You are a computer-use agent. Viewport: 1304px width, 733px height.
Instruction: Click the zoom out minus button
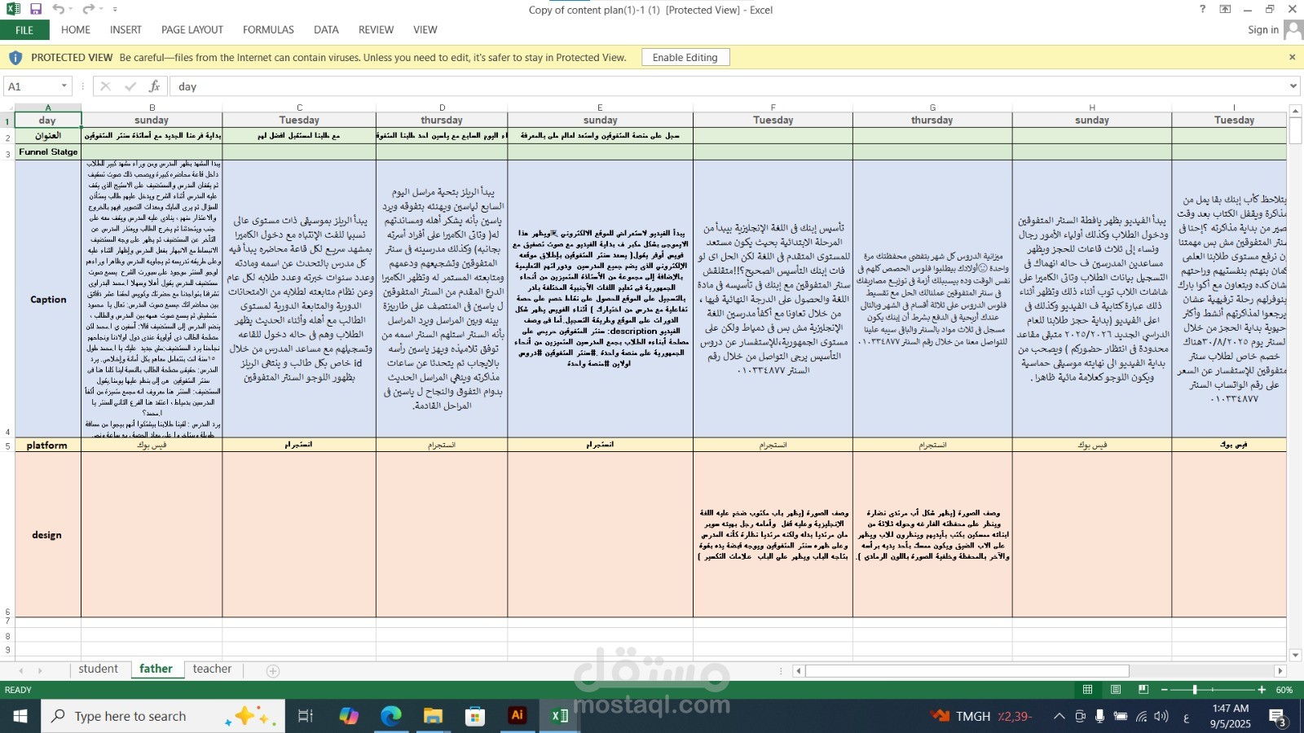[1165, 690]
